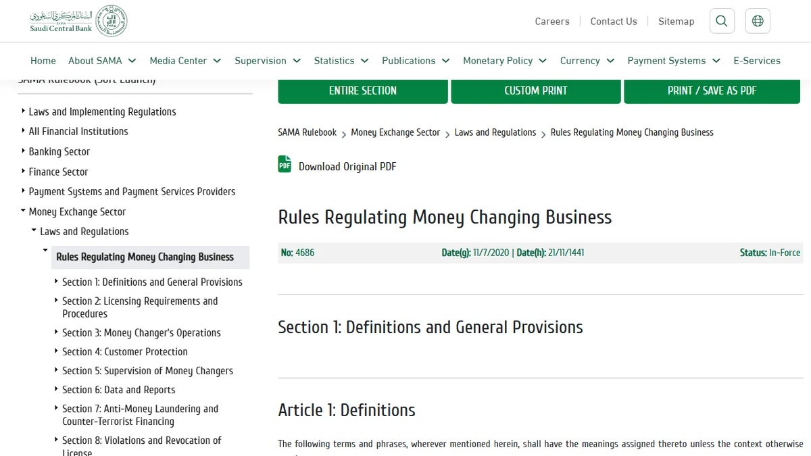
Task: Open the Careers link
Action: click(552, 22)
